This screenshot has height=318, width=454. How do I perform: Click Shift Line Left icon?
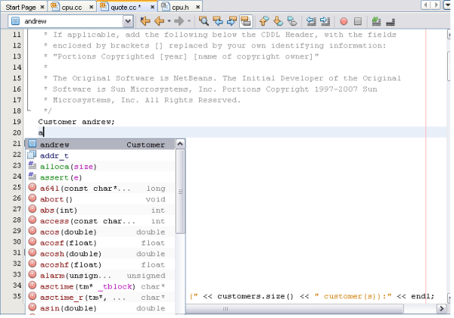[x=311, y=21]
